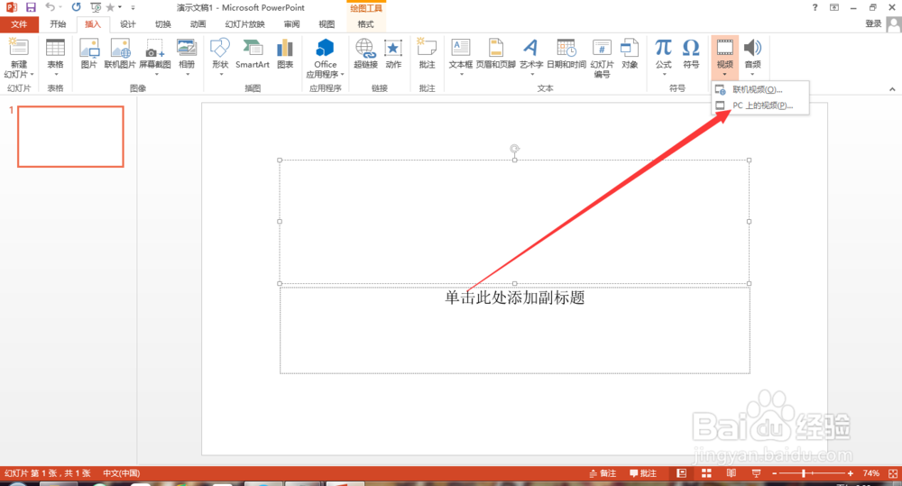Open 页眉和页脚 header and footer

(496, 49)
